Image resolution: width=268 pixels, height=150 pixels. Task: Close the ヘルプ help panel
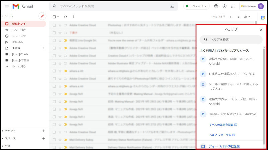pyautogui.click(x=261, y=30)
